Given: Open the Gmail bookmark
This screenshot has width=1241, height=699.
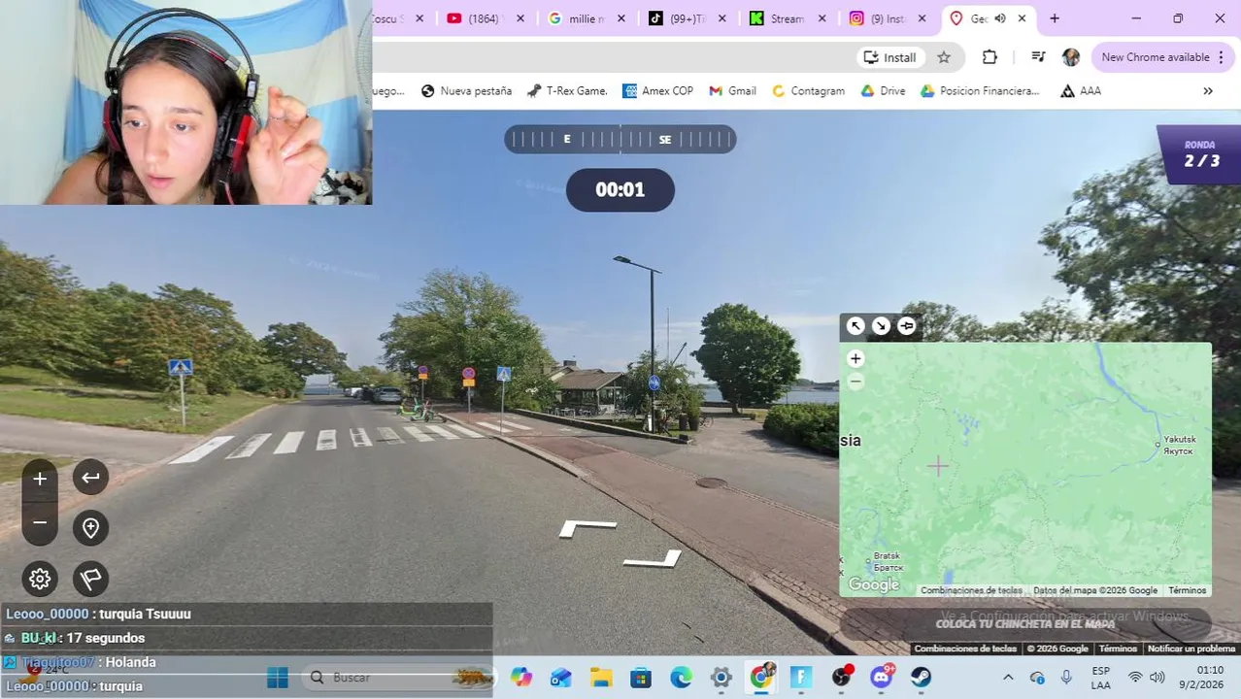Looking at the screenshot, I should click(x=732, y=90).
